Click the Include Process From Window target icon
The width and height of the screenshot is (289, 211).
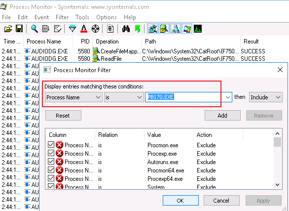coord(95,29)
